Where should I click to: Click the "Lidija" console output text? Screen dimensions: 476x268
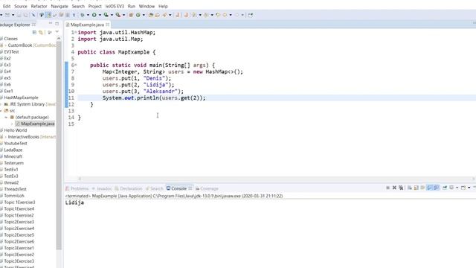pyautogui.click(x=74, y=202)
